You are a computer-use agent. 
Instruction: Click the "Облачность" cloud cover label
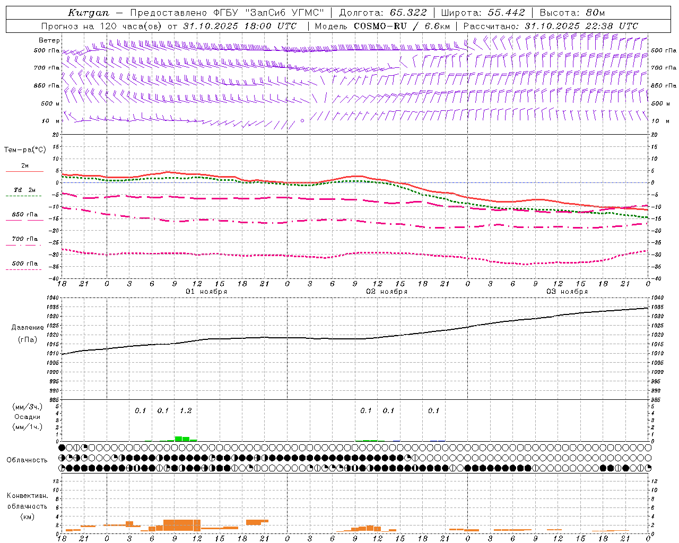tap(27, 460)
